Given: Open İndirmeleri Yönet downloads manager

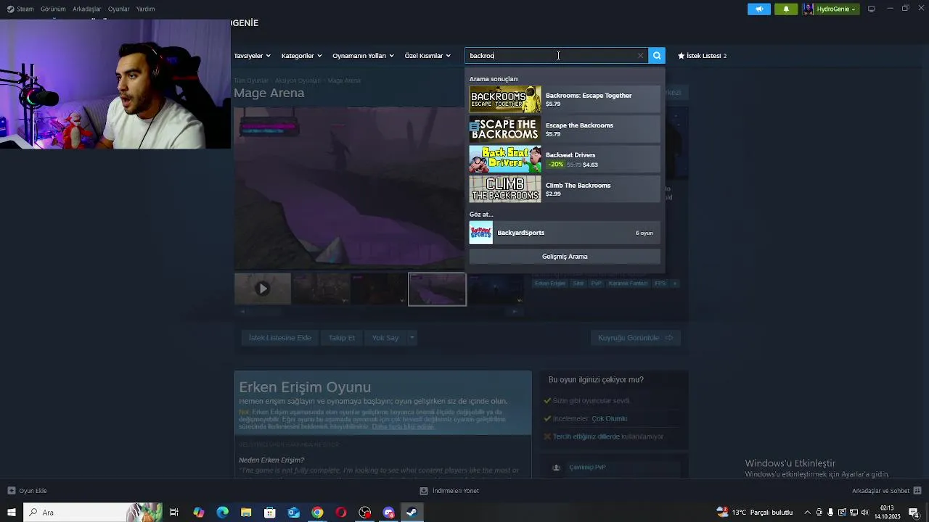Looking at the screenshot, I should click(x=449, y=491).
